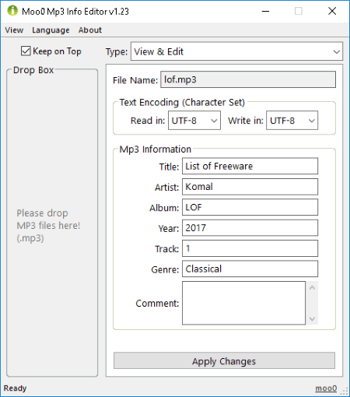Screen dimensions: 350x397
Task: Click the Apply Changes button
Action: point(224,360)
